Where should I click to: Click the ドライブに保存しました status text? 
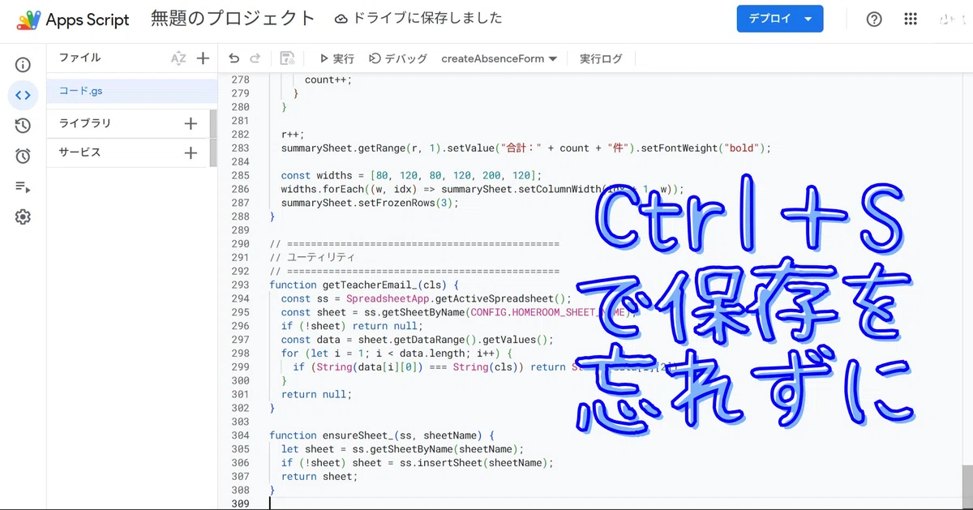tap(427, 18)
